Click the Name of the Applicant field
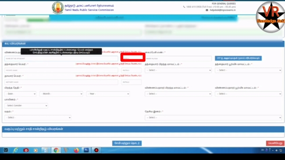 click(61, 58)
